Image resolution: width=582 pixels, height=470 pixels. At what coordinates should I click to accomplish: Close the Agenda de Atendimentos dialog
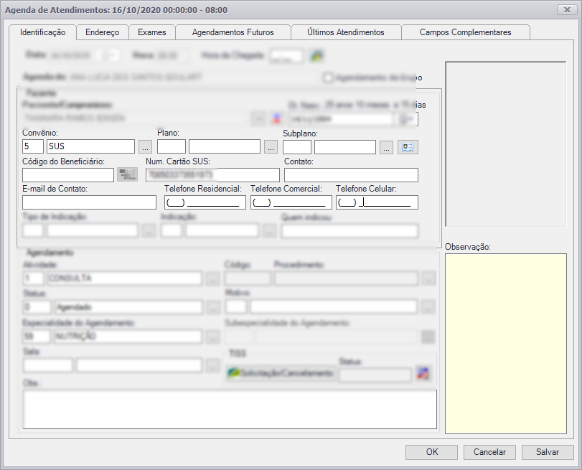coord(567,10)
